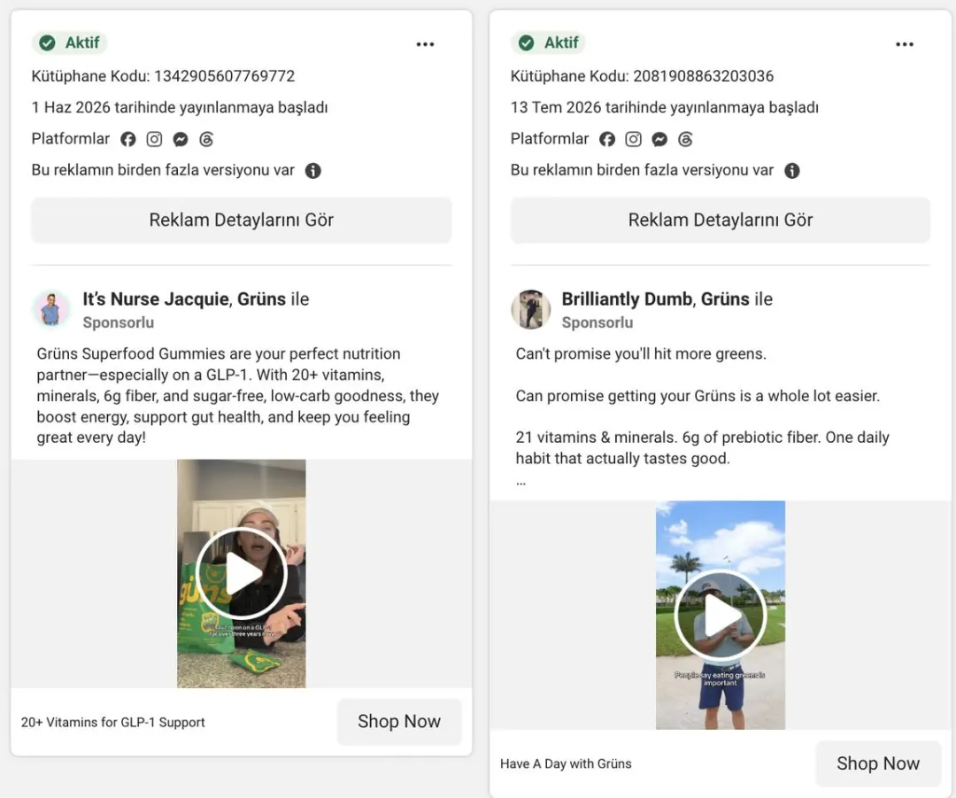Play the Nurse Jacquie Grüns video
This screenshot has width=956, height=798.
242,574
